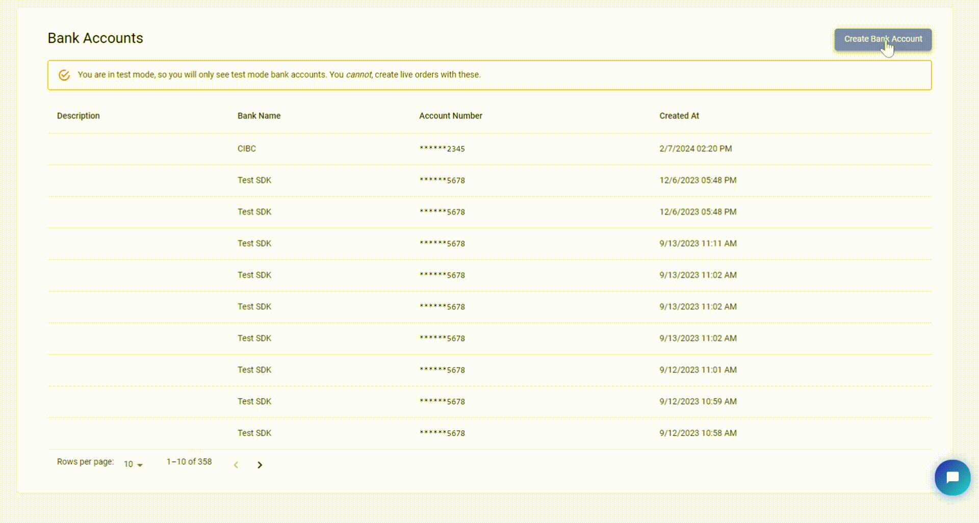
Task: Select the 9/13/2023 11:11 AM entry
Action: 698,244
